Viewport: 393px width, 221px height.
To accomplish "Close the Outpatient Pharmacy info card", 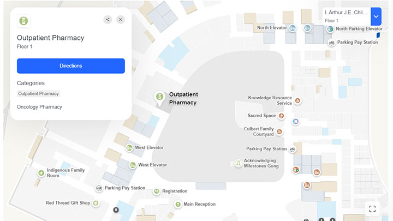I will 121,20.
